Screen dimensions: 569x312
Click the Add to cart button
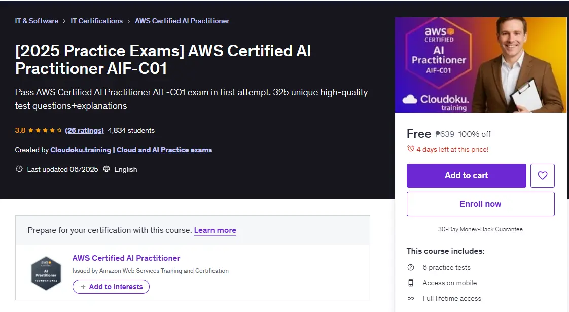pos(466,175)
